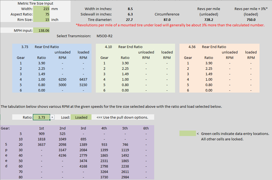Click the Ratio cell showing 3.73
The width and height of the screenshot is (272, 180).
point(42,117)
